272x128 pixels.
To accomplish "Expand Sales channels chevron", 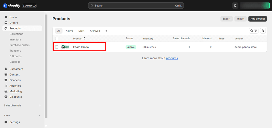I will pyautogui.click(x=40, y=105).
